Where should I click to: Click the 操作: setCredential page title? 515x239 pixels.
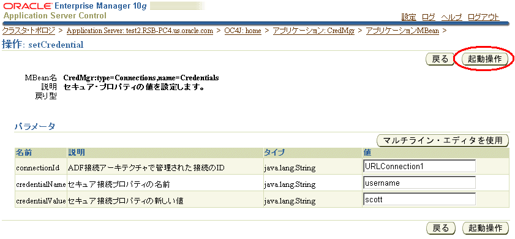pyautogui.click(x=43, y=44)
